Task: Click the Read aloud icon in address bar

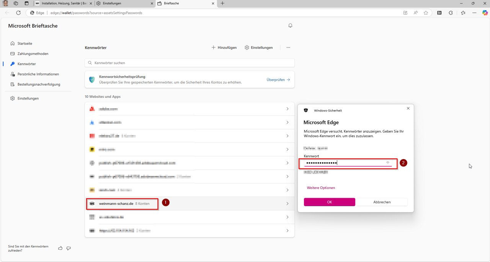Action: click(x=416, y=13)
